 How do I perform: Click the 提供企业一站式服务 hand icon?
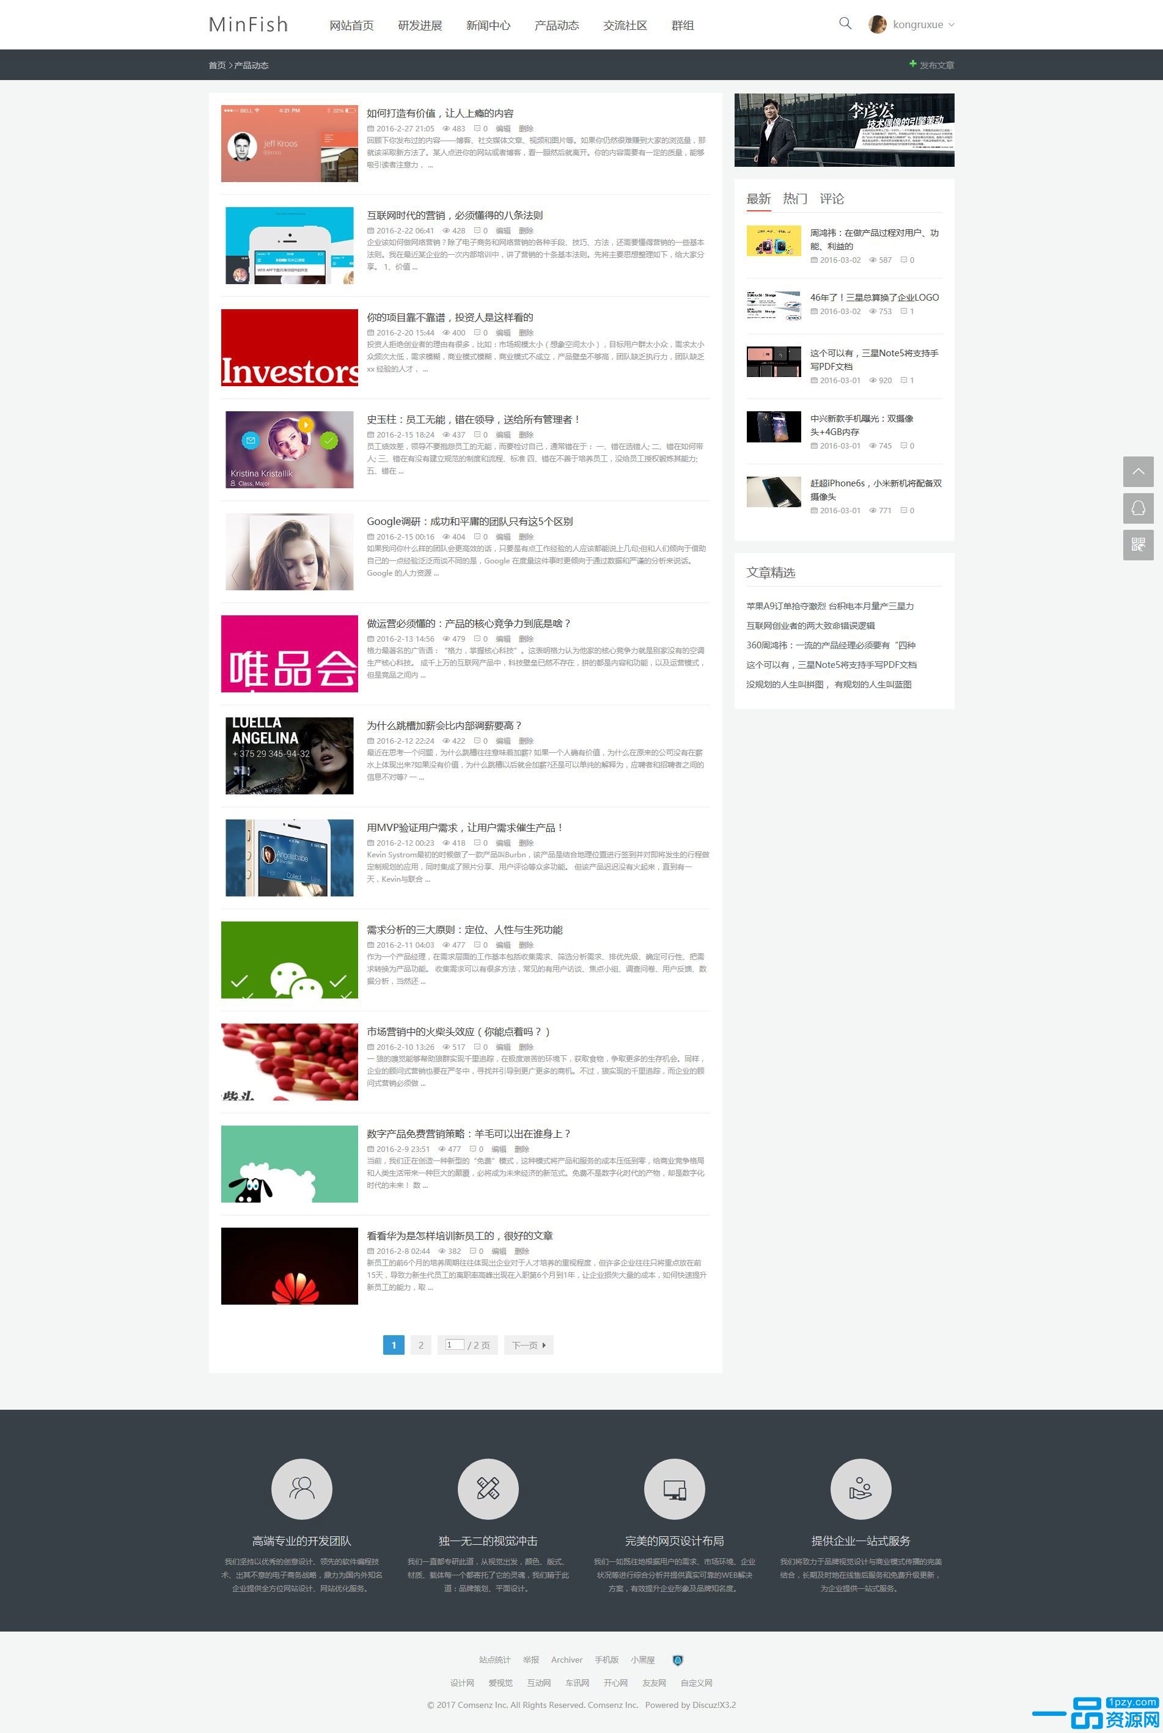(x=860, y=1489)
